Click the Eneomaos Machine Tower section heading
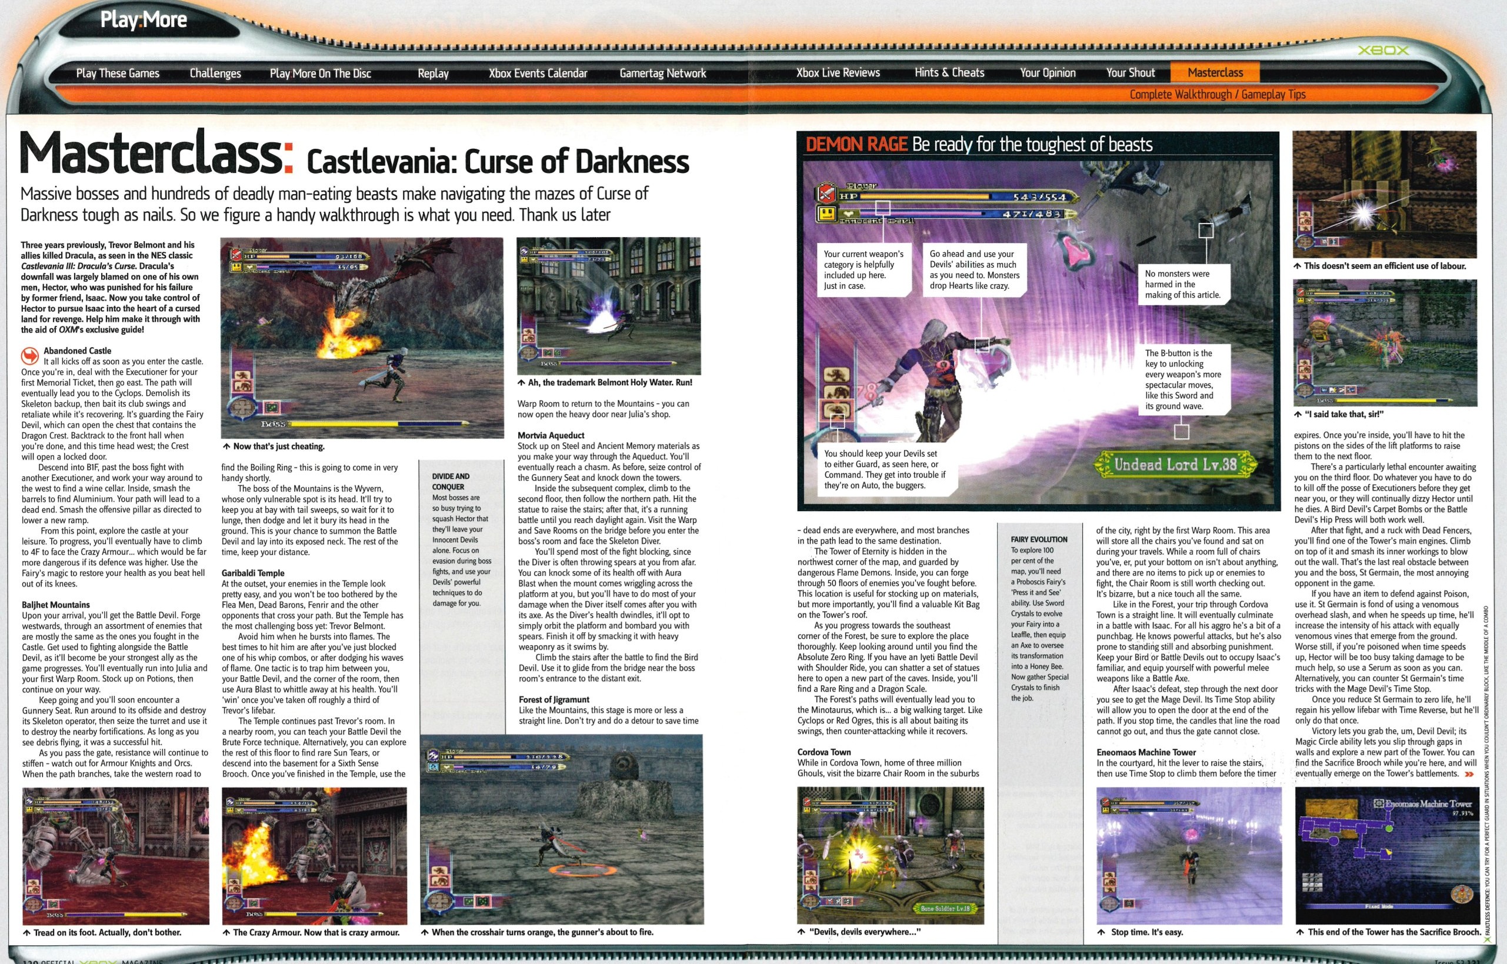The height and width of the screenshot is (964, 1507). click(x=1146, y=752)
